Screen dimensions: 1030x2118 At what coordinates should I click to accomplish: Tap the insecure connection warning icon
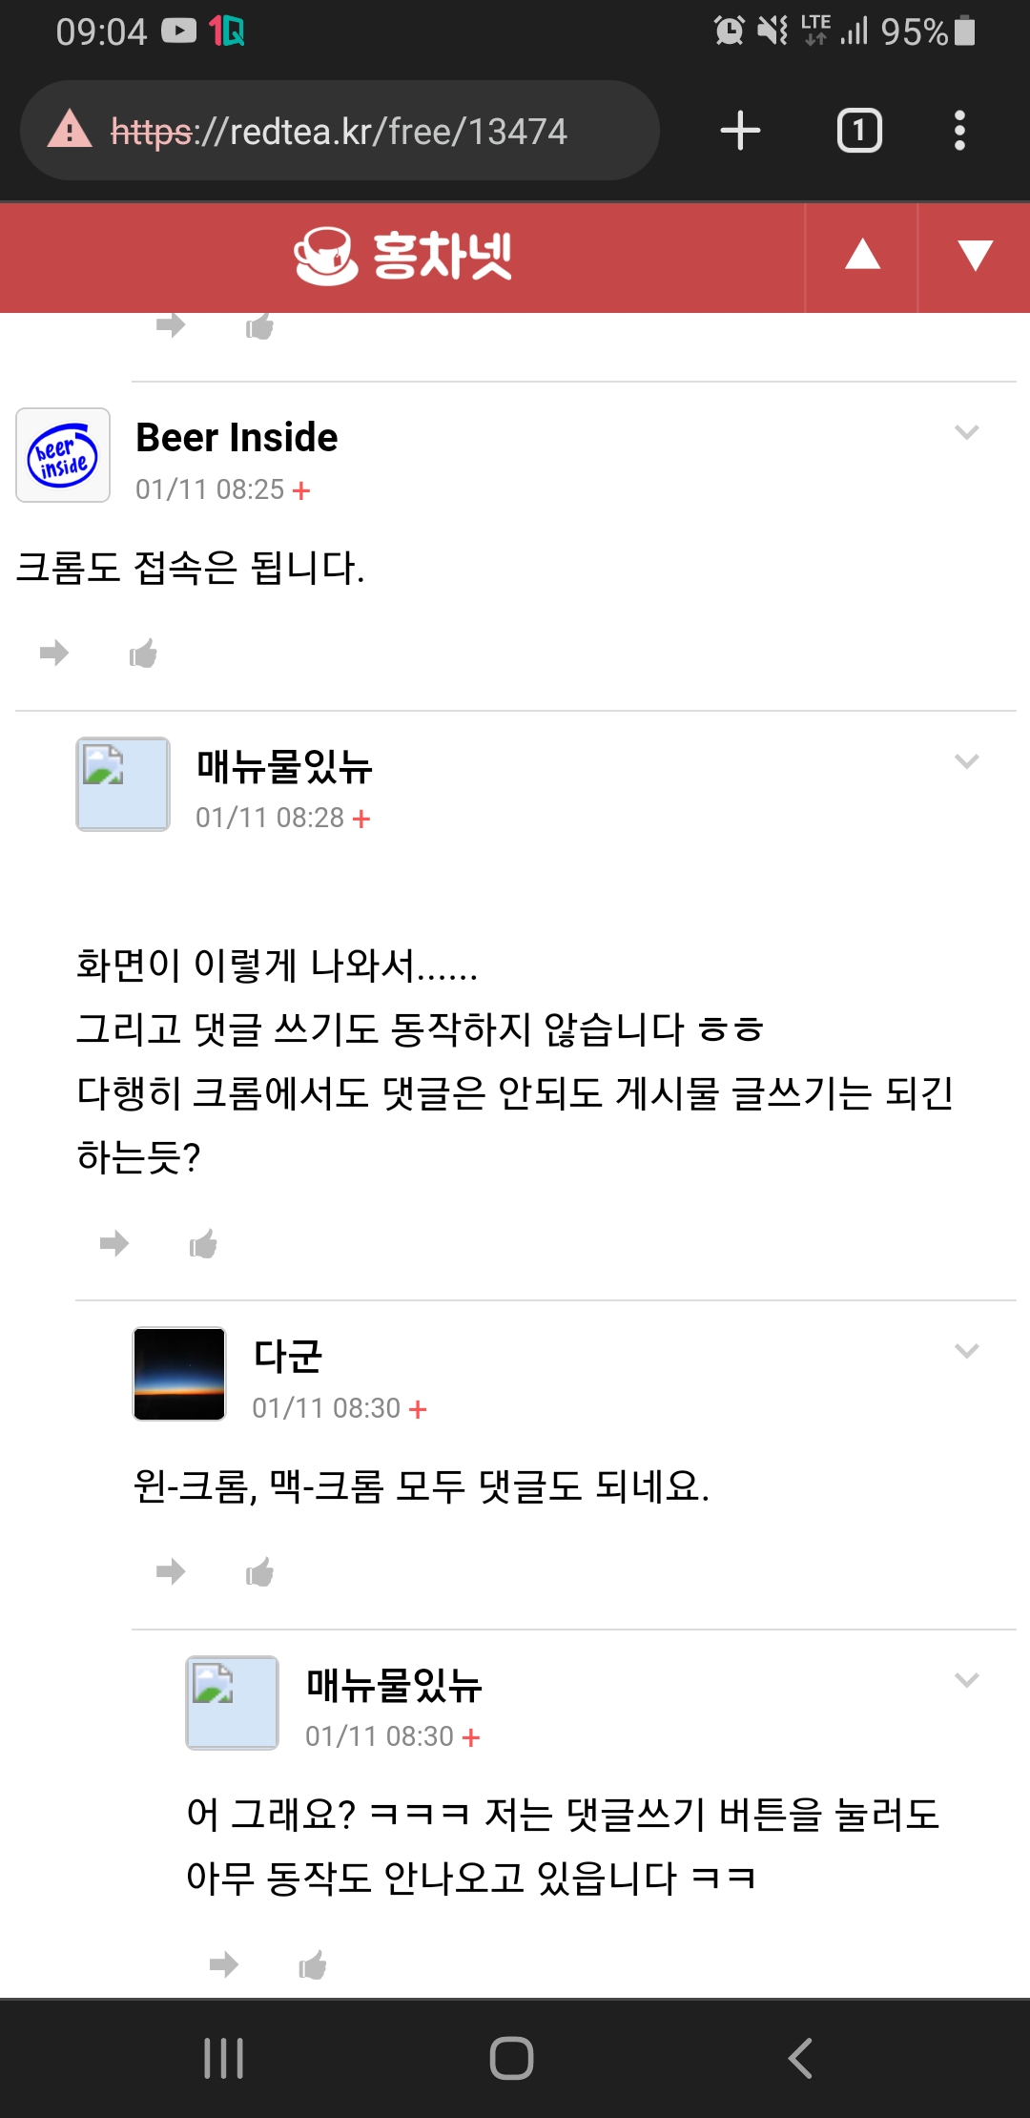tap(70, 130)
